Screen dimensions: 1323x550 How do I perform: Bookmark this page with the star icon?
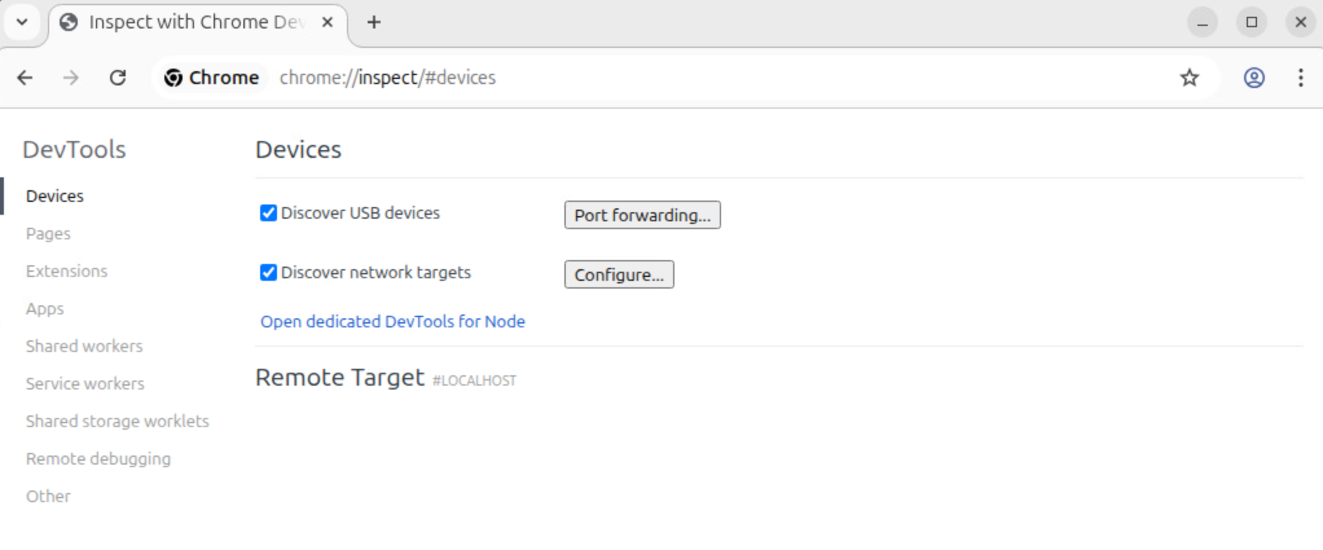click(x=1189, y=78)
